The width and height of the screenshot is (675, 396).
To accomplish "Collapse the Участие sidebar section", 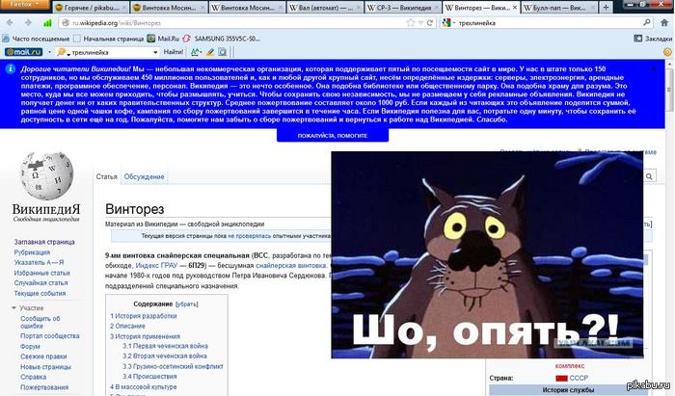I will click(28, 308).
